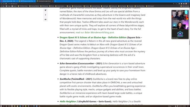This screenshot has width=190, height=107.
Task: Open a new browser tab with plus icon
Action: tap(55, 1)
